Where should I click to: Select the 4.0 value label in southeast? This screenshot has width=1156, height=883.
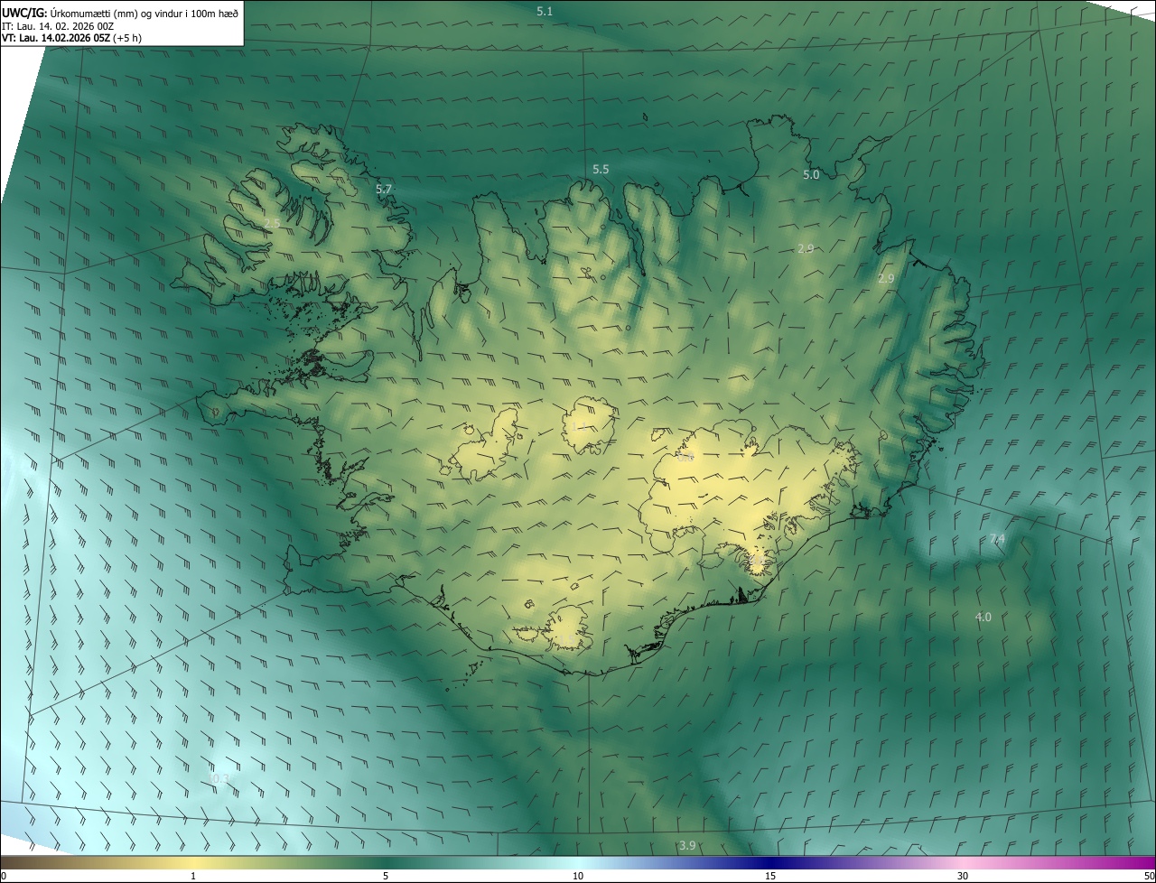click(x=984, y=618)
